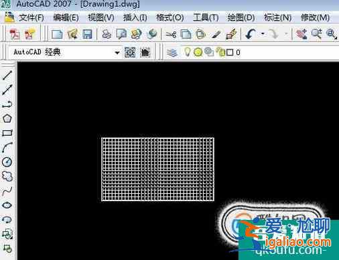Click the Paste clipboard icon
This screenshot has width=339, height=260.
tap(200, 34)
